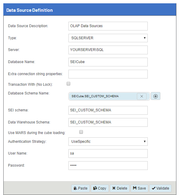Click the Paste clipboard button

pyautogui.click(x=81, y=188)
